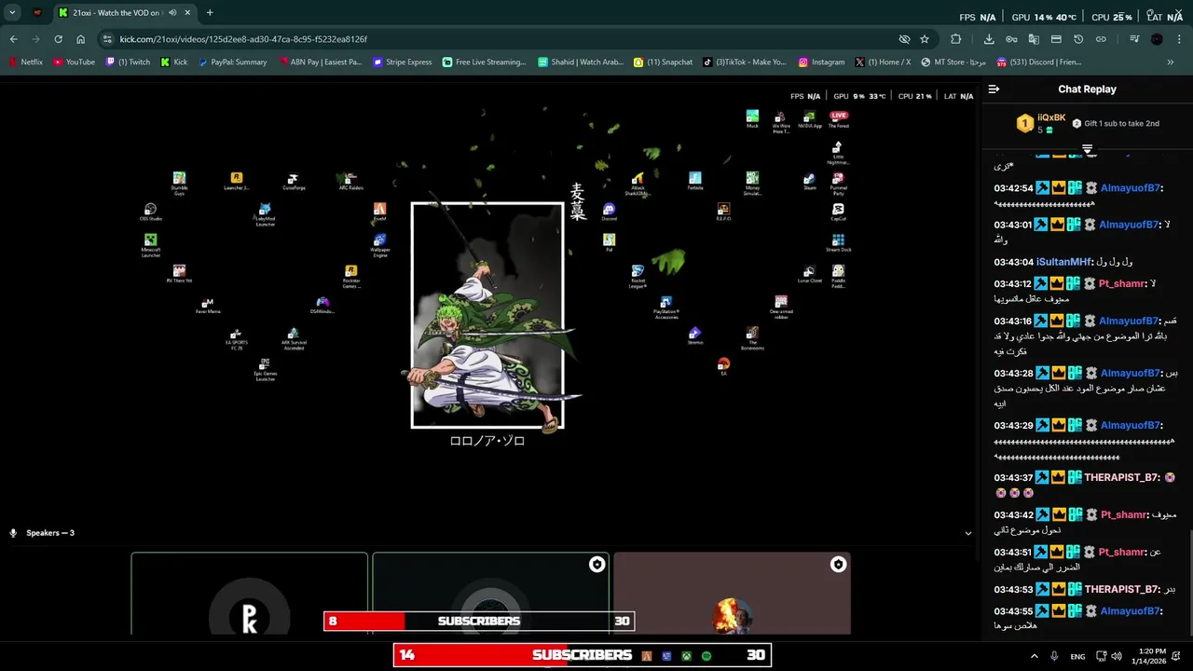Collapse the Speakers section chevron
The height and width of the screenshot is (671, 1193).
[967, 533]
